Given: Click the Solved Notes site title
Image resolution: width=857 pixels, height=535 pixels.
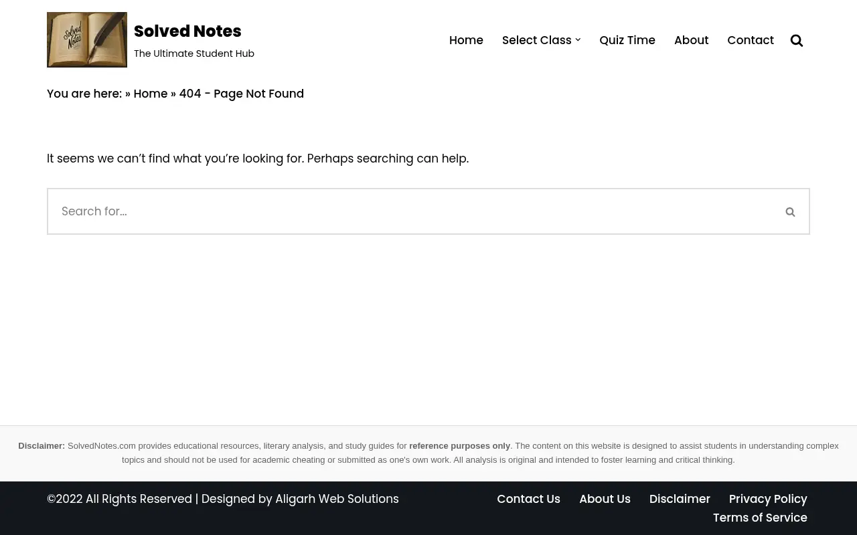Looking at the screenshot, I should (x=187, y=31).
